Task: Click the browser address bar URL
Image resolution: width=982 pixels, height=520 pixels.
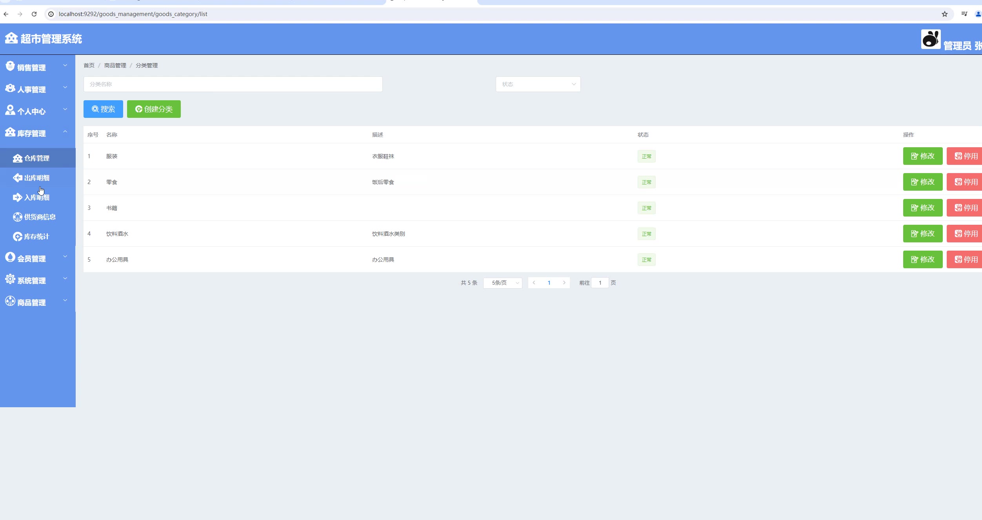Action: [133, 14]
